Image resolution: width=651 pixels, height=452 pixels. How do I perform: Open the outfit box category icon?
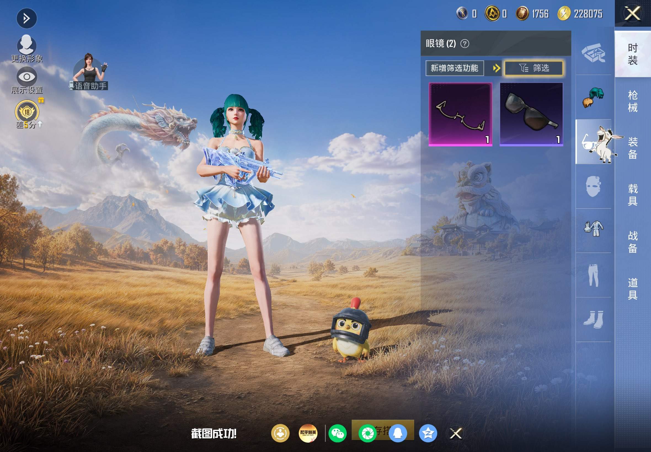tap(593, 53)
